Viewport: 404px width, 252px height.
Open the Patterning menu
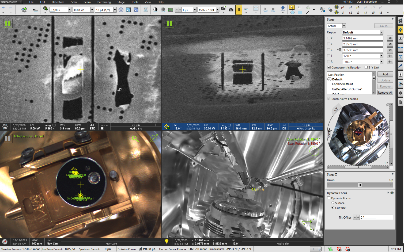104,2
